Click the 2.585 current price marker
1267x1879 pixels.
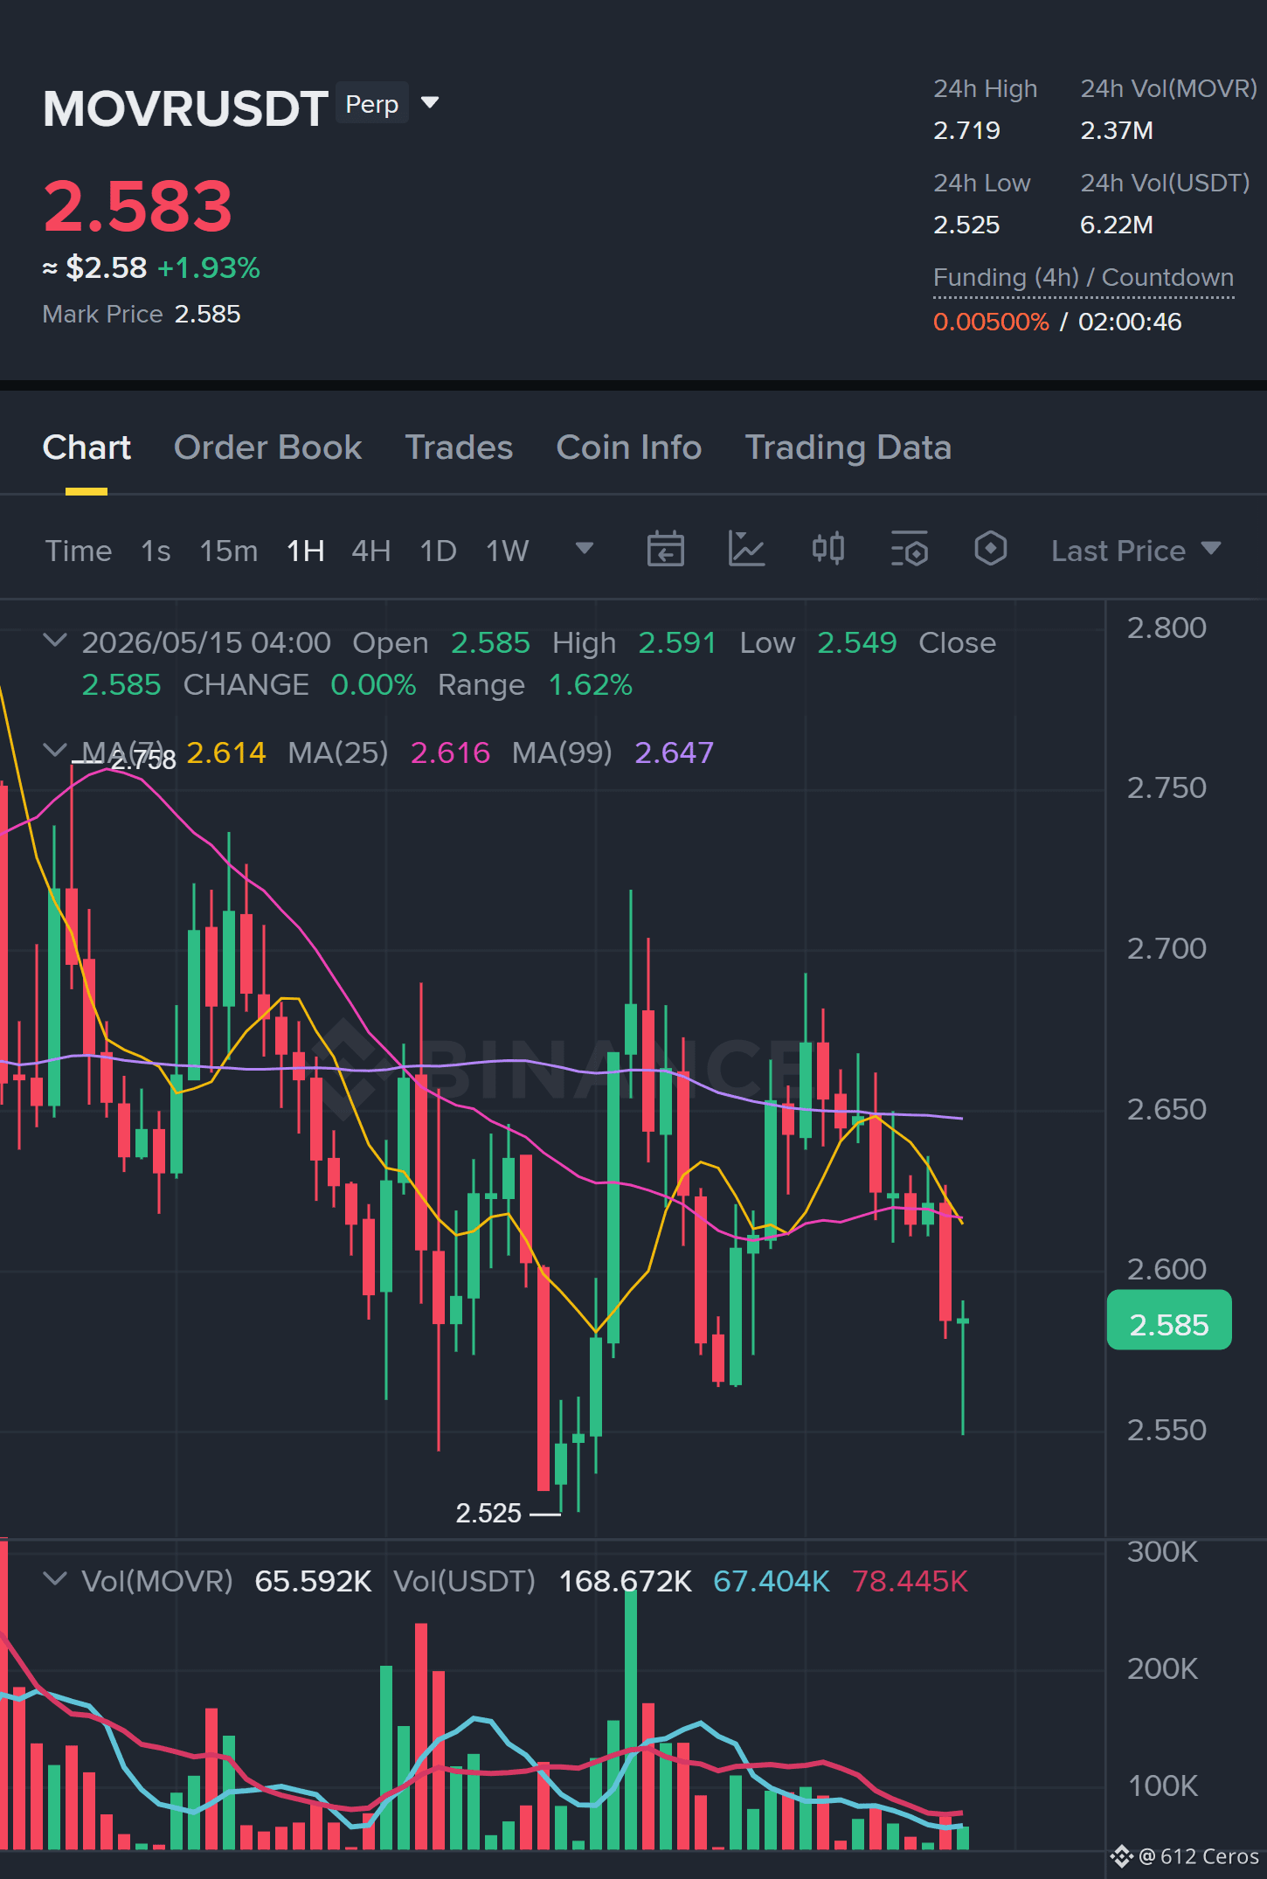(x=1169, y=1321)
